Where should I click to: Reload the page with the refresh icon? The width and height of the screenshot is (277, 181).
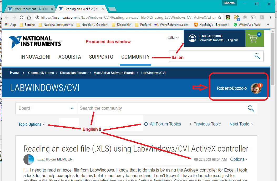coord(22,17)
